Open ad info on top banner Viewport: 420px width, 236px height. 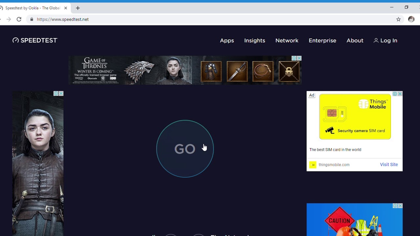click(x=294, y=58)
